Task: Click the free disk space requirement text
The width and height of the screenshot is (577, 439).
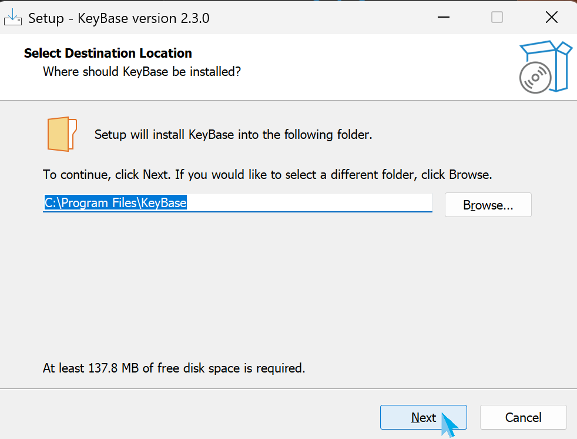Action: coord(174,368)
